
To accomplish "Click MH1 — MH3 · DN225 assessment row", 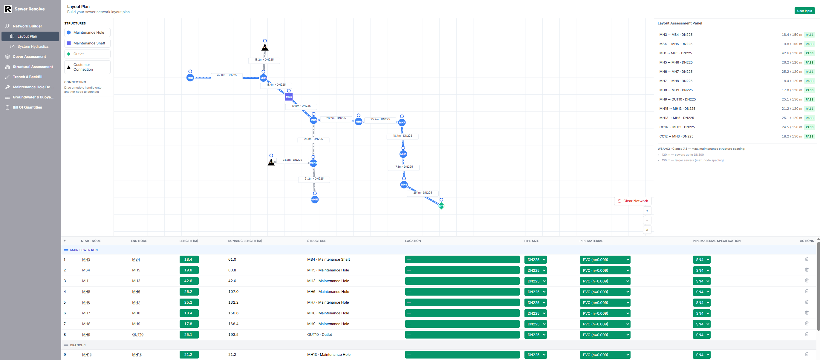I will pos(737,53).
